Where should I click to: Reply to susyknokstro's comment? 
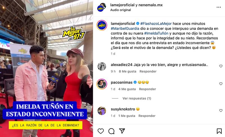147,116
